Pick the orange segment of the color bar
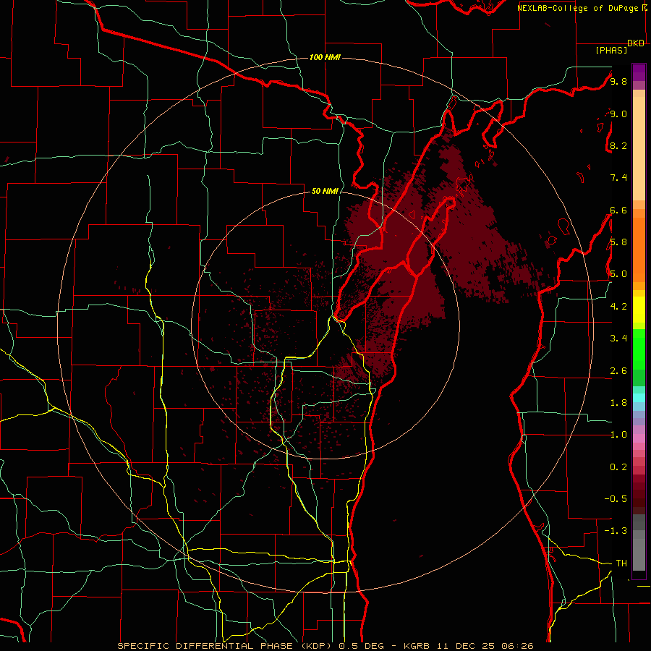Viewport: 651px width, 651px height. click(x=639, y=250)
